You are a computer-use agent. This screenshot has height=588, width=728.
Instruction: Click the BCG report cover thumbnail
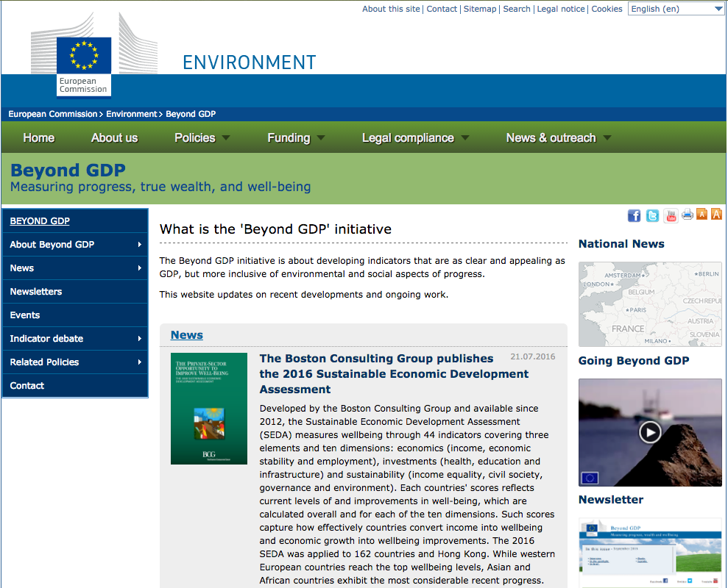click(x=209, y=409)
